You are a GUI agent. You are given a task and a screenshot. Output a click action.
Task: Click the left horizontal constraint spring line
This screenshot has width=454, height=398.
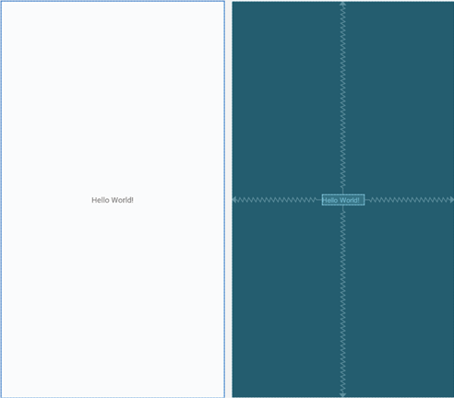tap(275, 200)
